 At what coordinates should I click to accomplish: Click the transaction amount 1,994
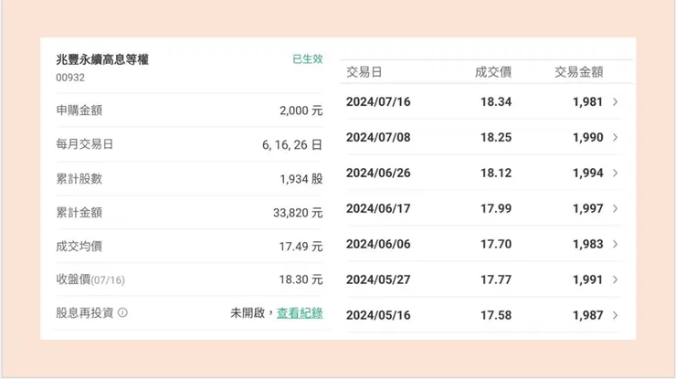tap(587, 173)
